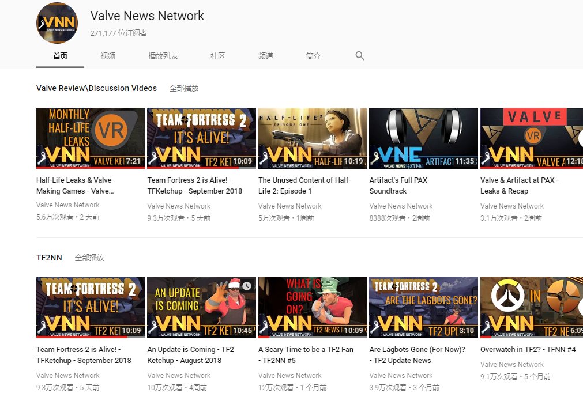This screenshot has width=583, height=397.
Task: Play It's Alive thumbnail in Valve Review section
Action: tap(201, 138)
